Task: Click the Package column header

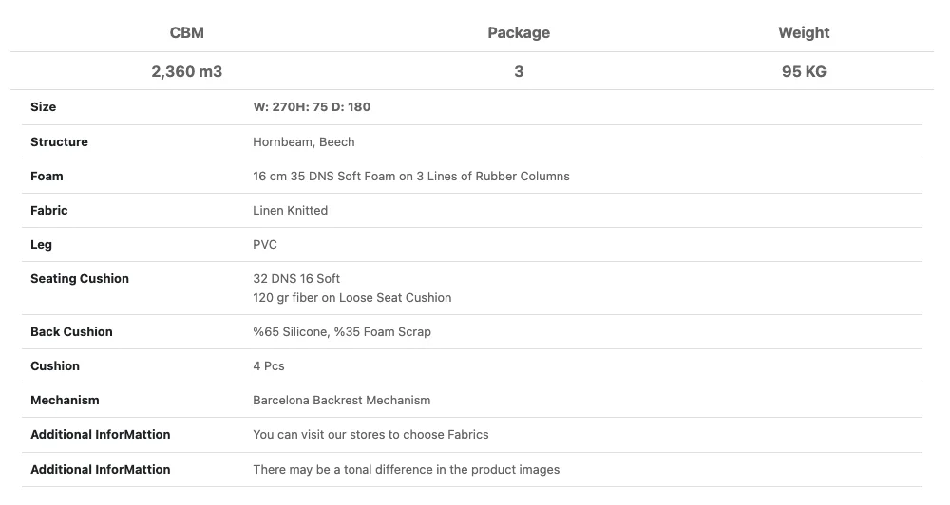Action: pos(519,32)
